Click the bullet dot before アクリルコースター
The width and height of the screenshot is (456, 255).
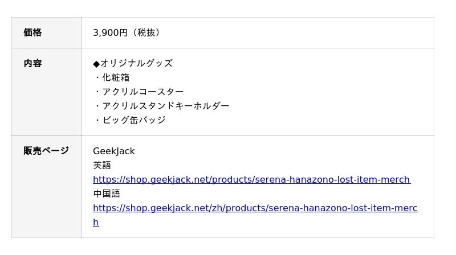[97, 92]
